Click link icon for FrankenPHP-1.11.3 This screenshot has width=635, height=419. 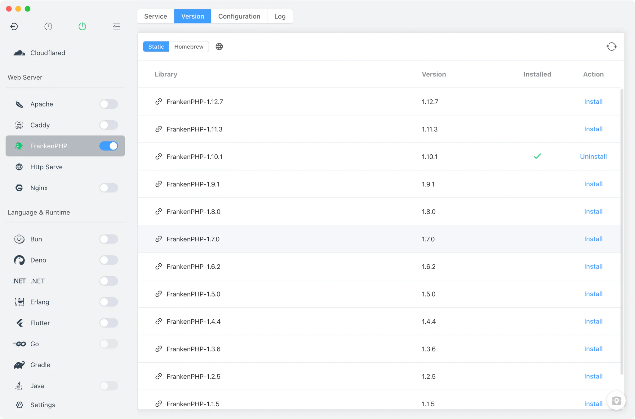[x=158, y=129]
